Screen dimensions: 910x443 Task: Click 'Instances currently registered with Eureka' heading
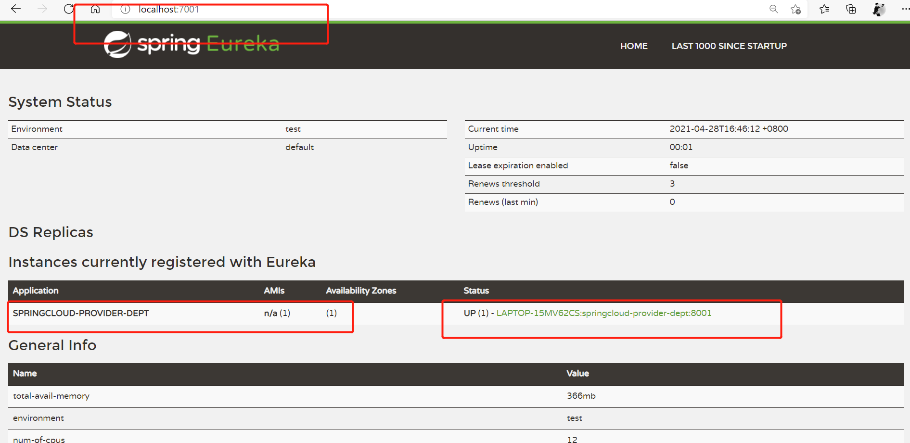tap(162, 262)
